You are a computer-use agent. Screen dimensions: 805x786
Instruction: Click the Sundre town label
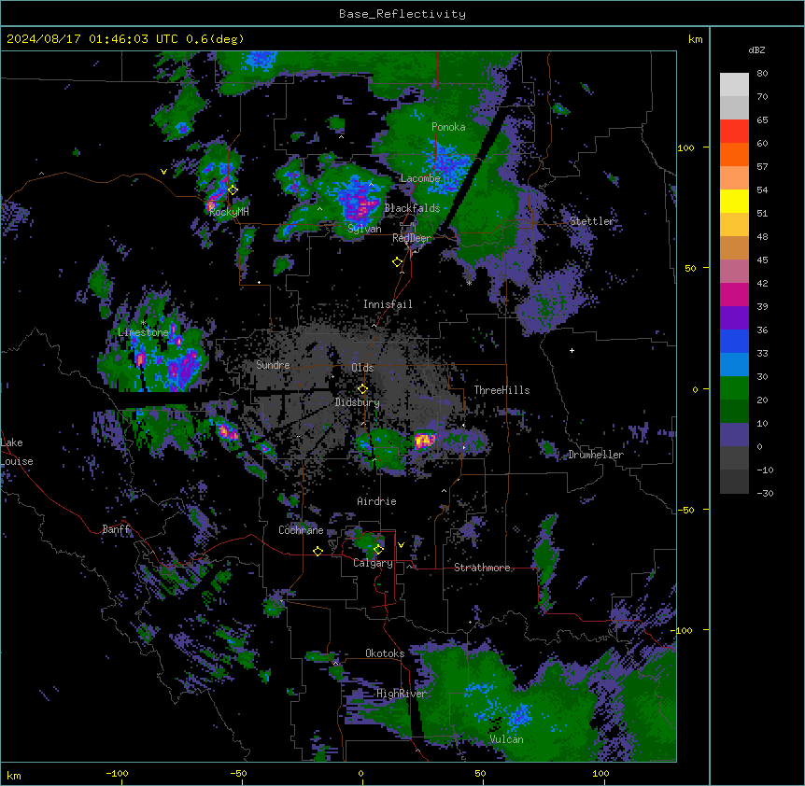pyautogui.click(x=273, y=365)
